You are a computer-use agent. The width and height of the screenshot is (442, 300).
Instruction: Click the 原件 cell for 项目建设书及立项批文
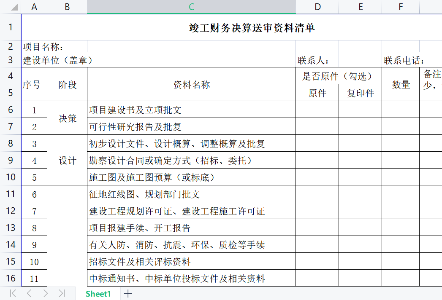[x=317, y=110]
